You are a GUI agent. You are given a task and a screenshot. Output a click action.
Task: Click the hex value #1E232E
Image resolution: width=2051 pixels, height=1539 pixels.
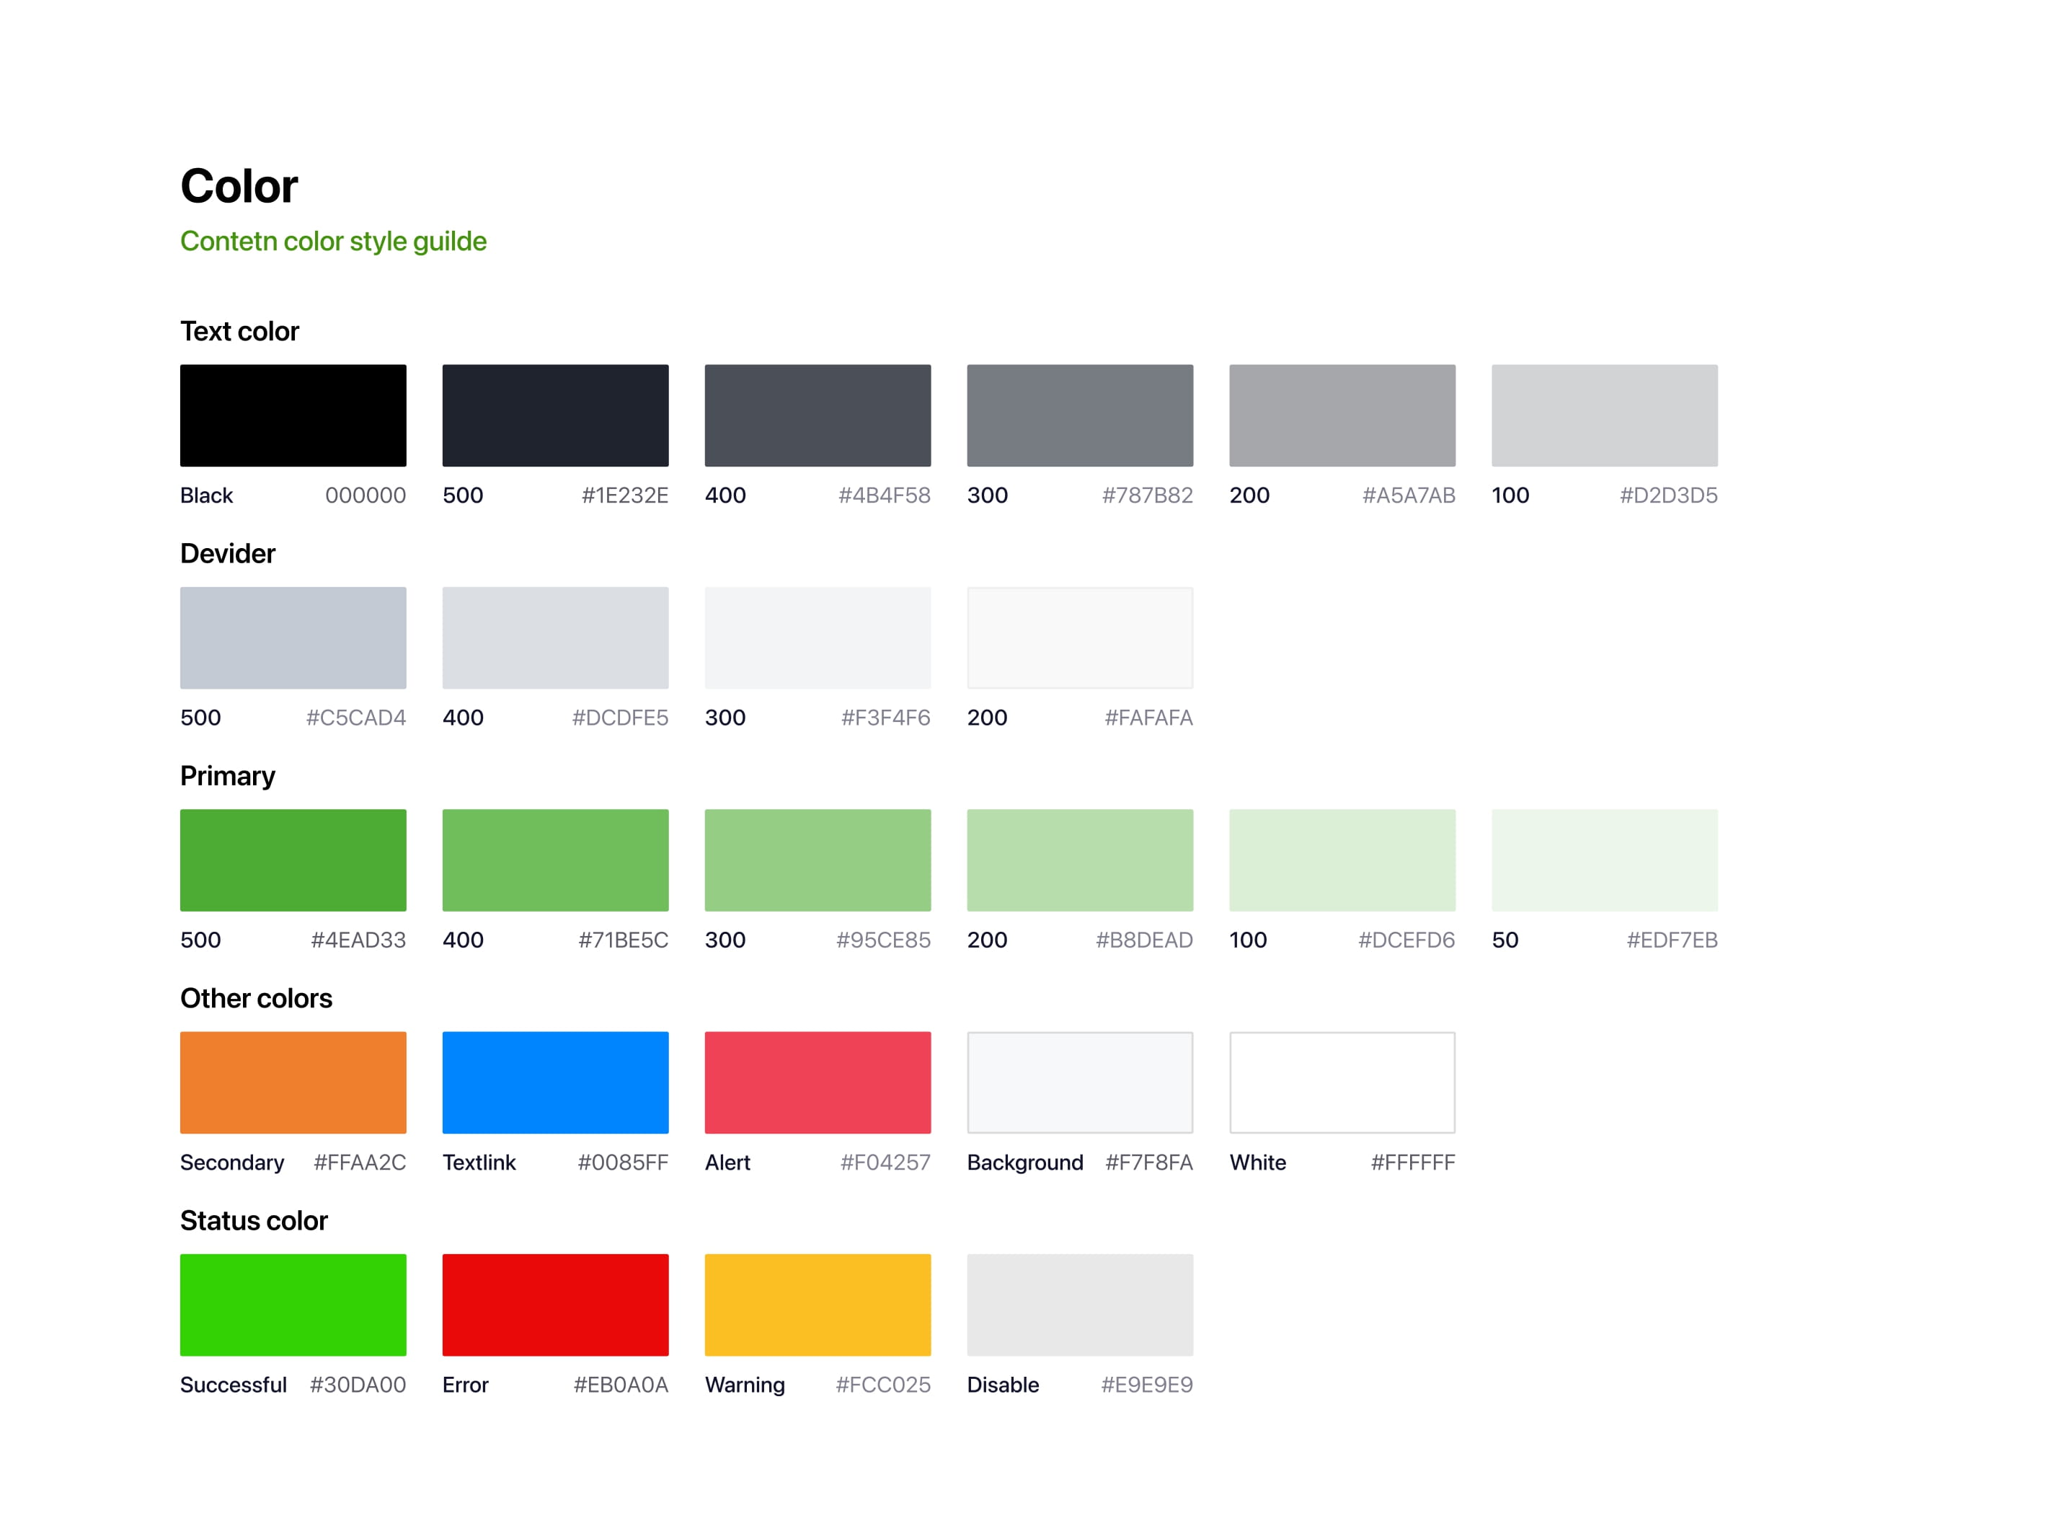coord(625,495)
